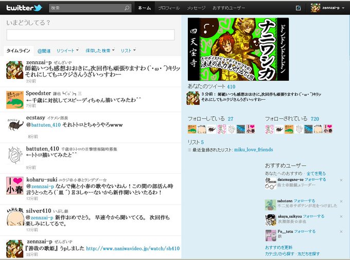Expand the リスト dropdown tab
Image resolution: width=350 pixels, height=260 pixels.
[128, 50]
